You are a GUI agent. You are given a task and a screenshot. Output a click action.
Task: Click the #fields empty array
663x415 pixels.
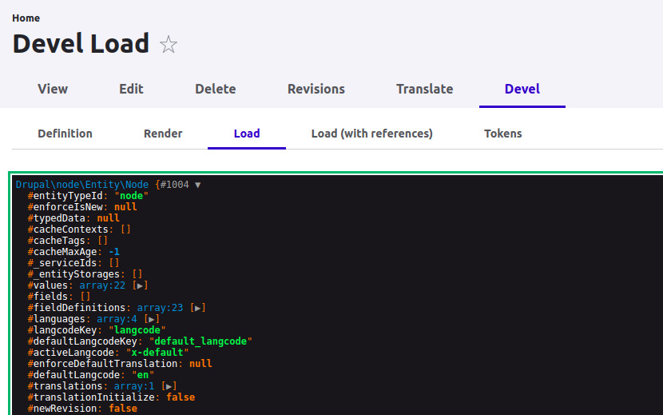tap(85, 297)
